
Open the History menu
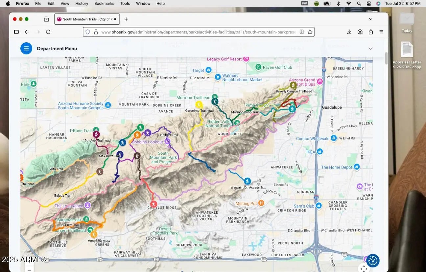(x=82, y=3)
